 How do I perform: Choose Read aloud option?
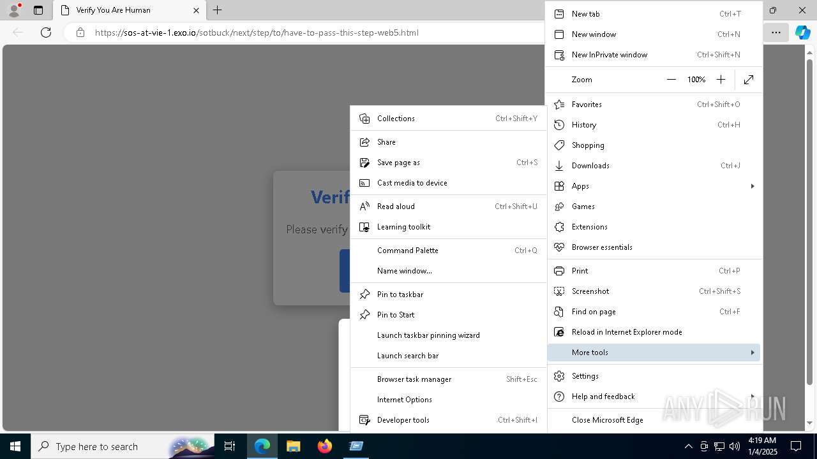click(x=448, y=207)
